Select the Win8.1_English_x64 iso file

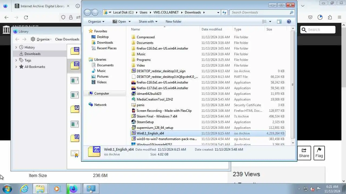(x=208, y=133)
